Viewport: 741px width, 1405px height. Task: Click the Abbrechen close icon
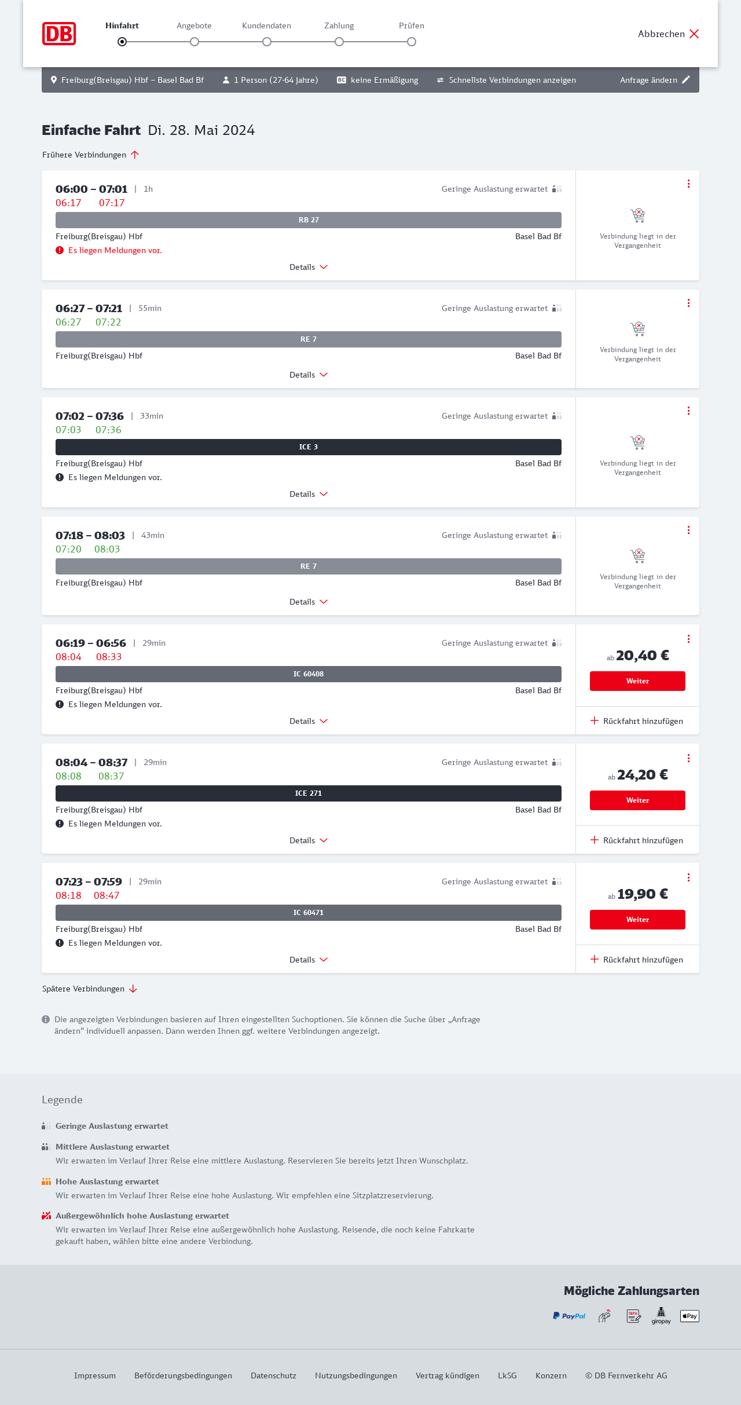pyautogui.click(x=694, y=34)
